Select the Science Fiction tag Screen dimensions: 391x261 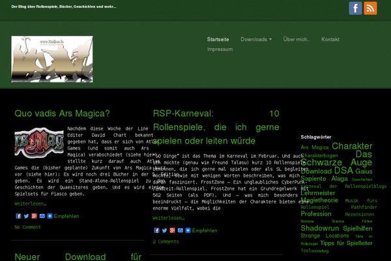[352, 221]
